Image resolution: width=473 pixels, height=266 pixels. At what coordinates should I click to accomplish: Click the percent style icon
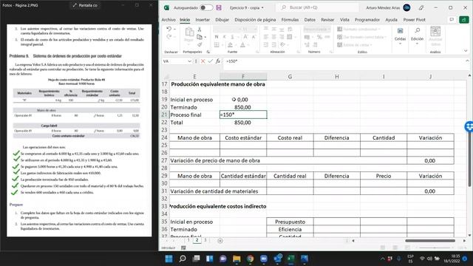coord(319,37)
